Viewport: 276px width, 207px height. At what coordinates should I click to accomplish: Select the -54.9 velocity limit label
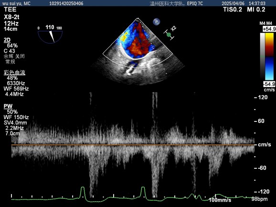[269, 84]
